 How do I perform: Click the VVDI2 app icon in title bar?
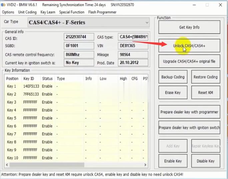click(x=3, y=5)
